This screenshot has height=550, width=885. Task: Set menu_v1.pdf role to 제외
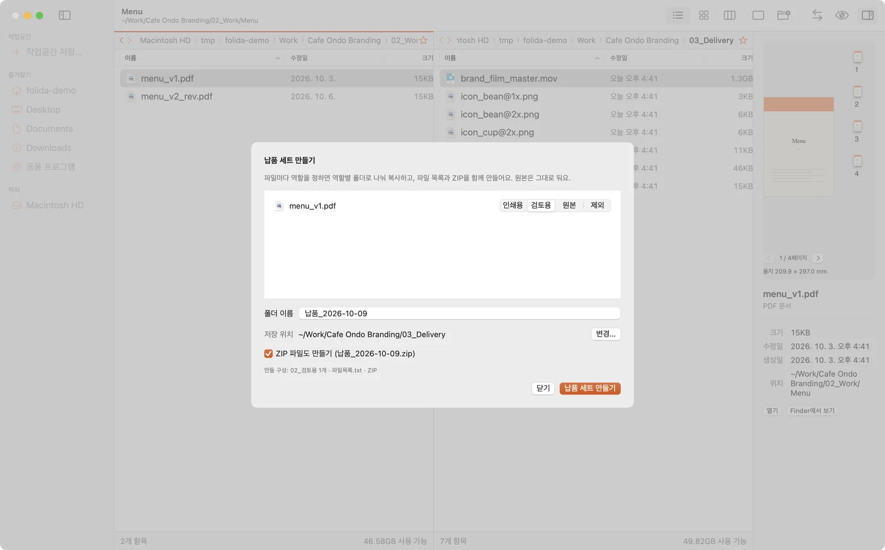[x=597, y=206]
